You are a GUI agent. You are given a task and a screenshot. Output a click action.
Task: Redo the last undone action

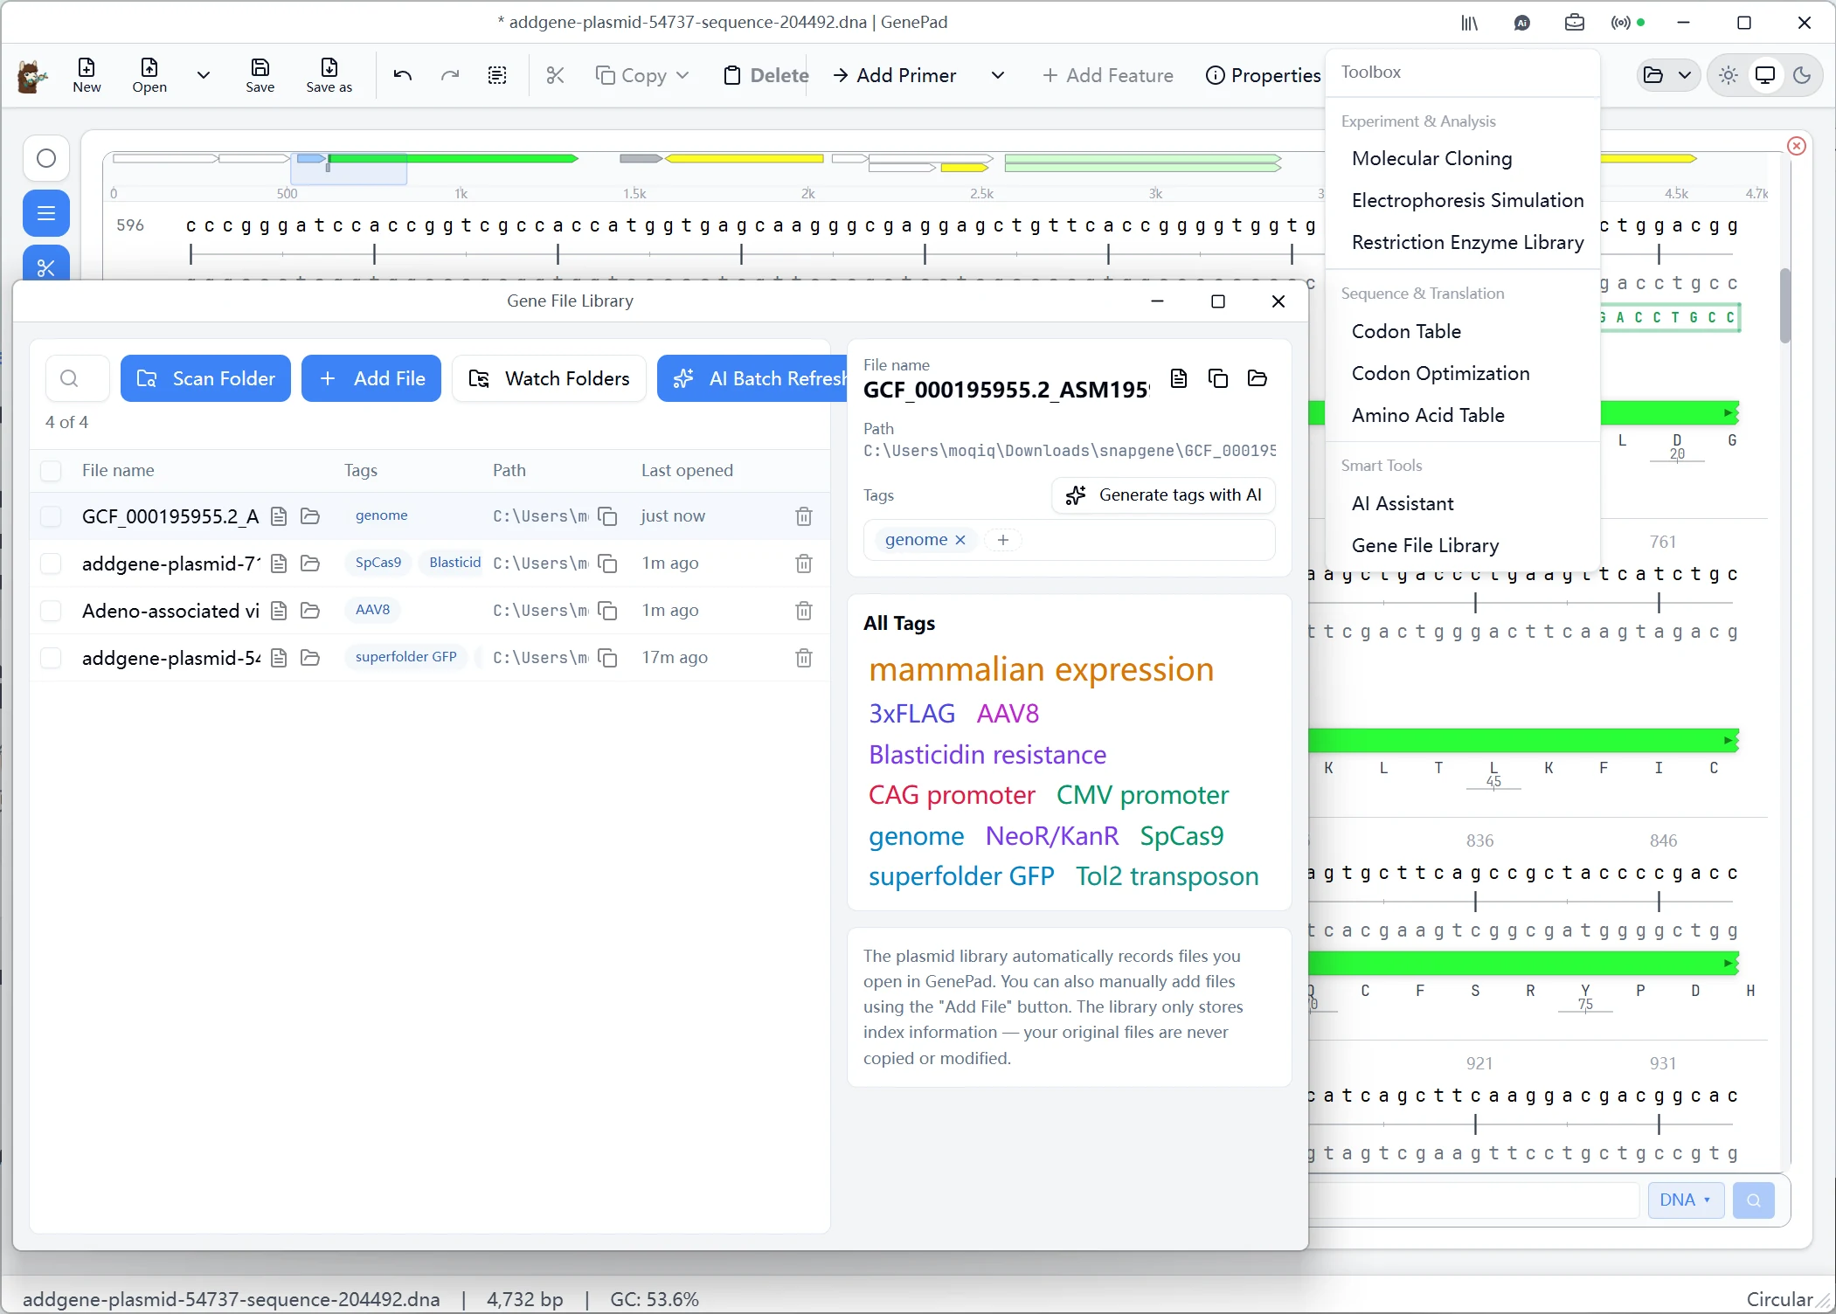(x=450, y=75)
